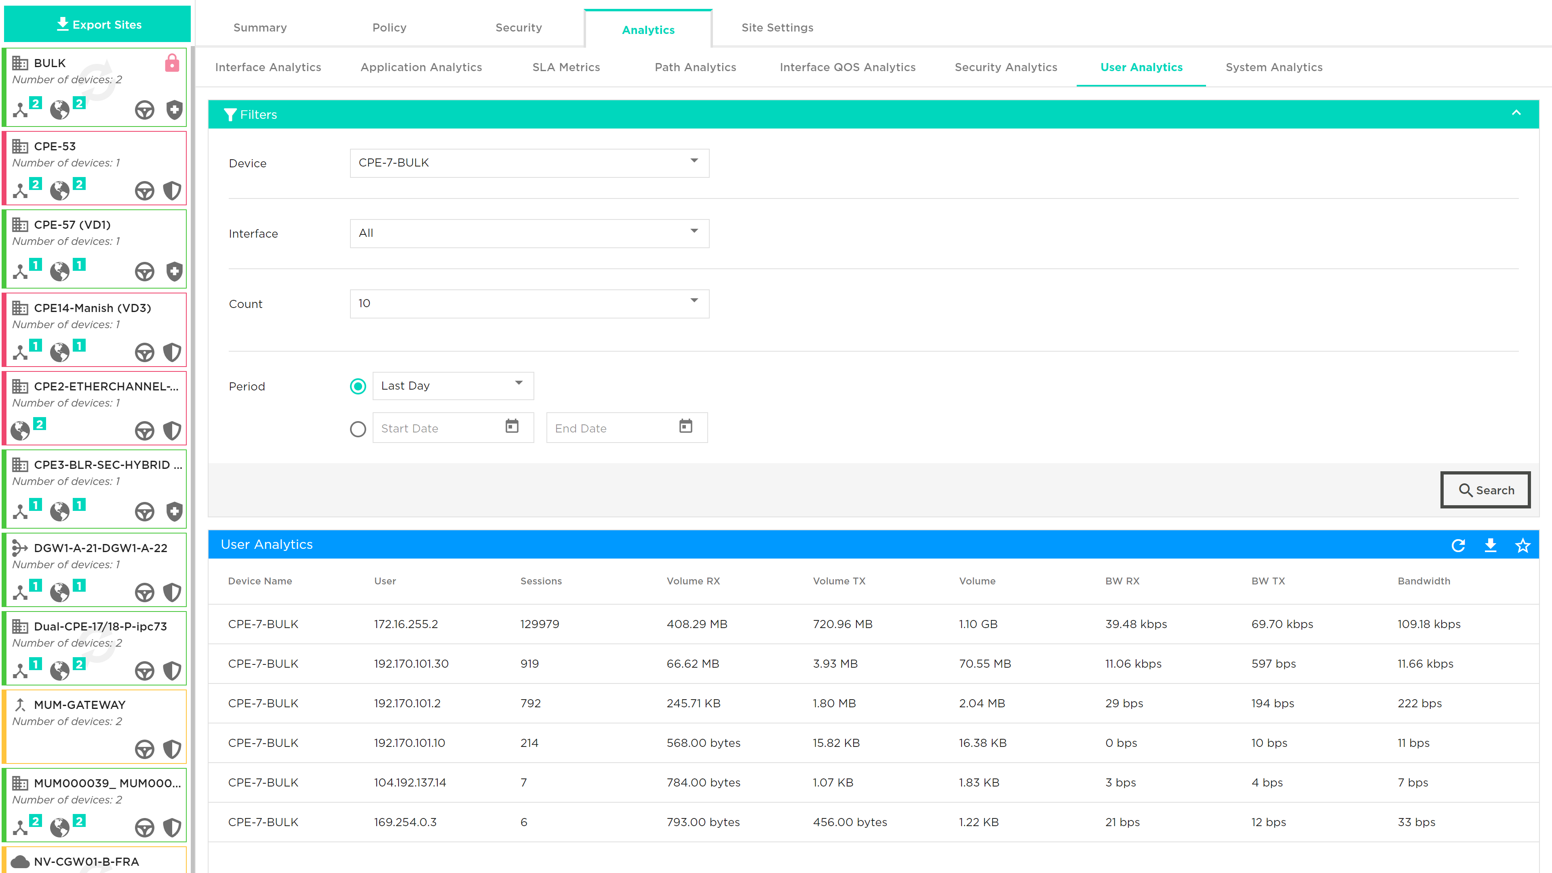Screen dimensions: 1552x873
Task: Click the 129979 sessions value
Action: tap(539, 624)
